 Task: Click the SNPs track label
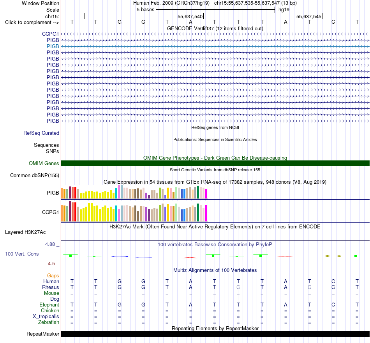click(53, 151)
